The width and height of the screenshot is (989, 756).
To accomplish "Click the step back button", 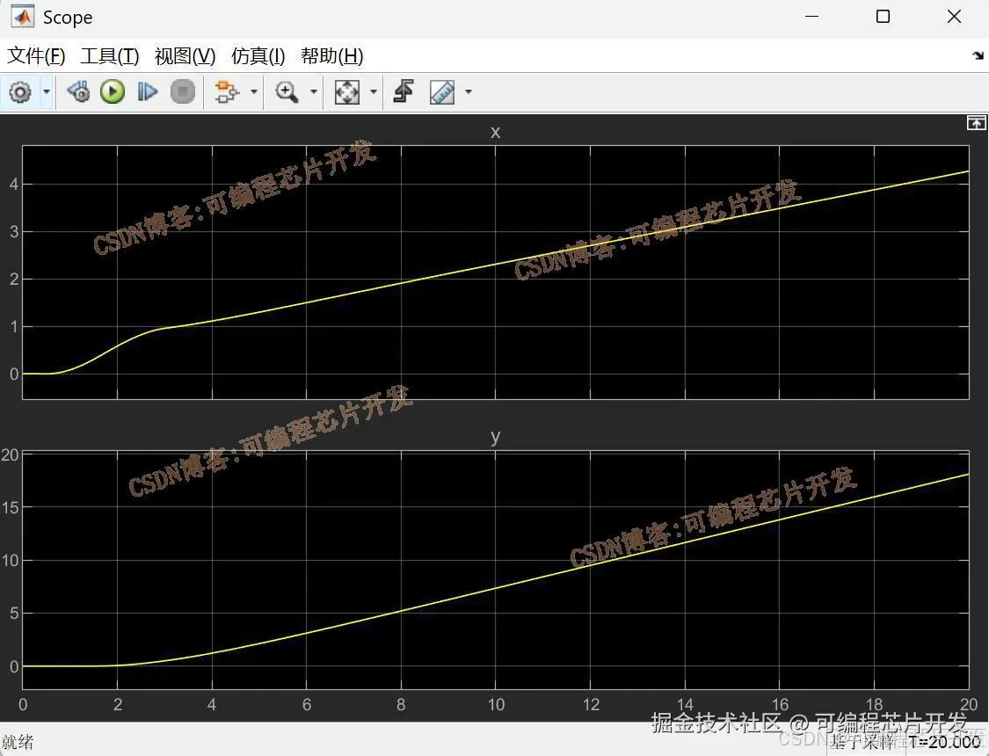I will (x=78, y=92).
